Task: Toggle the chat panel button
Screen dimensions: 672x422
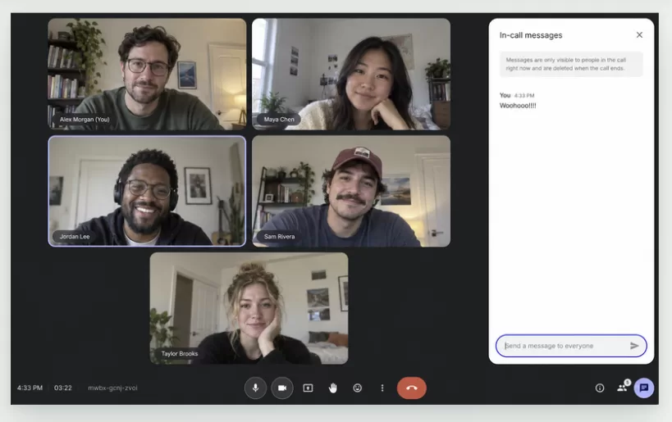Action: (644, 388)
